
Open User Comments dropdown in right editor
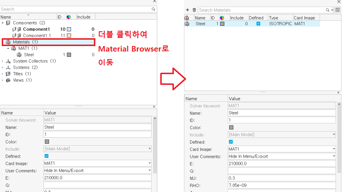334,156
